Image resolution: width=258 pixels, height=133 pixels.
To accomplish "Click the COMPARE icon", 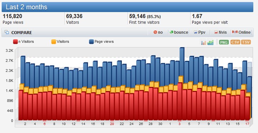I will (x=7, y=32).
